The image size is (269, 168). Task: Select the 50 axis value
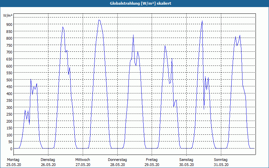[x=10, y=142]
